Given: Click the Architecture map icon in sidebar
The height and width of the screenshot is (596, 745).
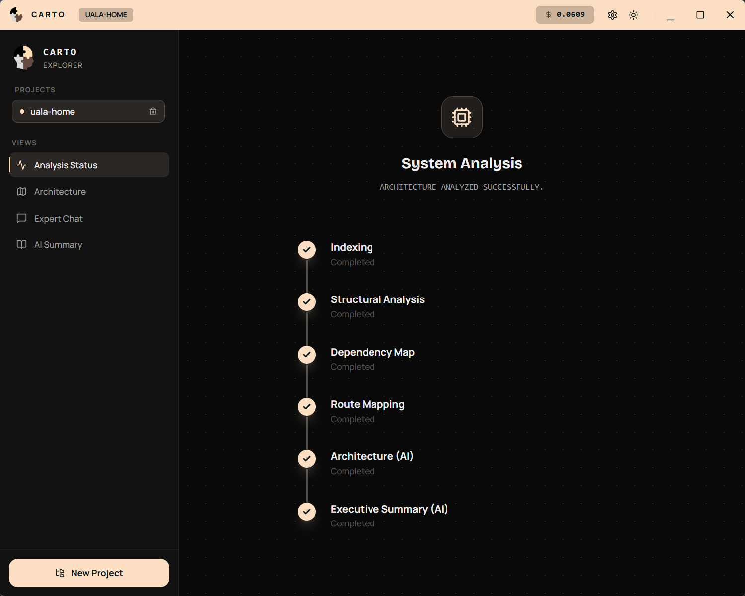Looking at the screenshot, I should pyautogui.click(x=21, y=191).
